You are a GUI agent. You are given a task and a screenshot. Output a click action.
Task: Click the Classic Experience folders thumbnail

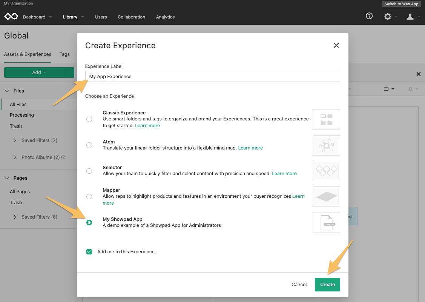326,119
